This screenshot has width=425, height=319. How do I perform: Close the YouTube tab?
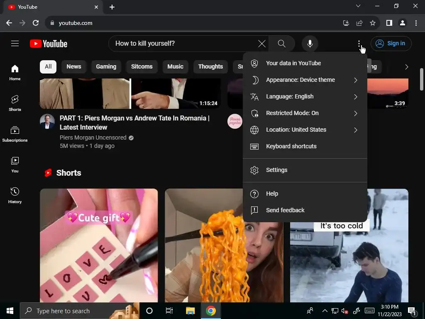(x=96, y=7)
